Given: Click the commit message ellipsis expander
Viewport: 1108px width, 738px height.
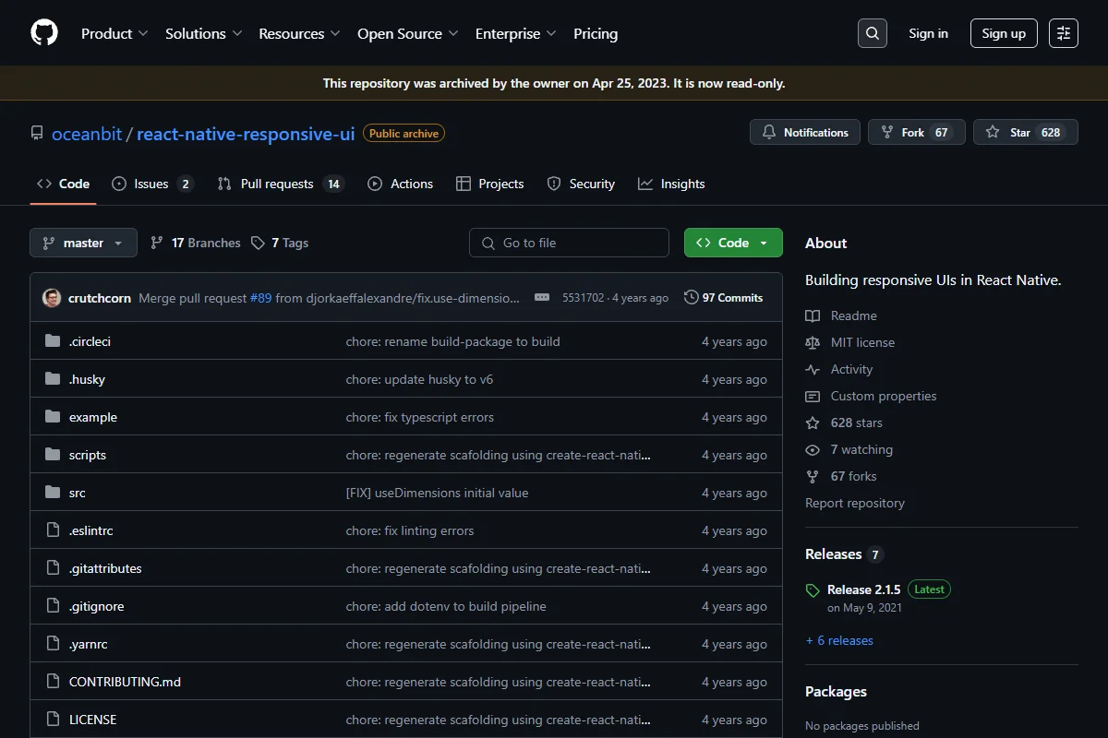Looking at the screenshot, I should click(542, 297).
